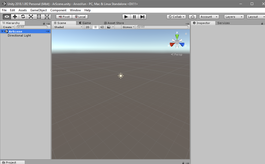
Task: Select the Rect tool
Action: [x=39, y=16]
